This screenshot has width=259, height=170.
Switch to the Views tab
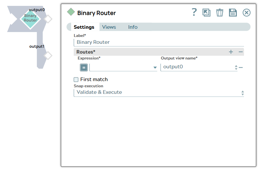pyautogui.click(x=109, y=27)
